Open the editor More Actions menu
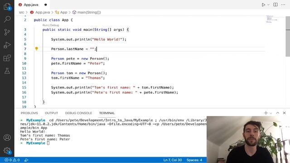This screenshot has width=290, height=163. [x=283, y=5]
